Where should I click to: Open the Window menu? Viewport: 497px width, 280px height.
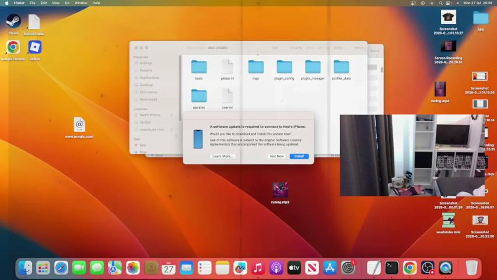pyautogui.click(x=81, y=3)
